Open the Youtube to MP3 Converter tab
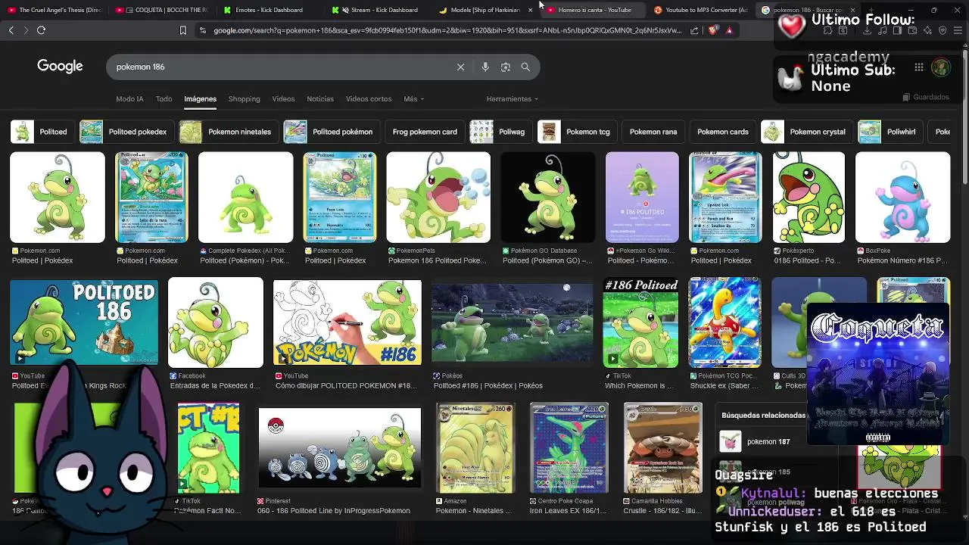Viewport: 969px width, 545px height. (x=700, y=10)
